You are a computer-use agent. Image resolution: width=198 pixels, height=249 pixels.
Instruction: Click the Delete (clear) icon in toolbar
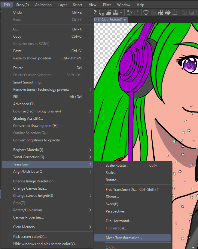pyautogui.click(x=146, y=12)
